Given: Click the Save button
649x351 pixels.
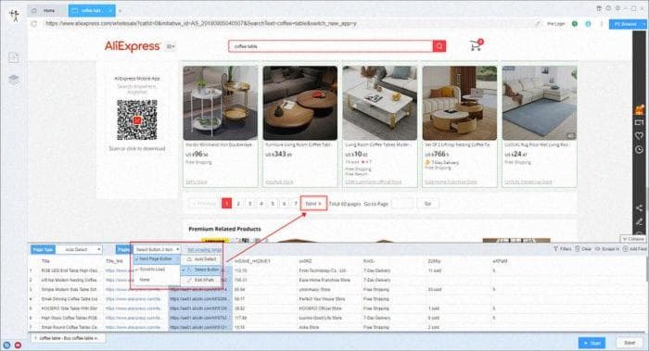Looking at the screenshot, I should 630,343.
